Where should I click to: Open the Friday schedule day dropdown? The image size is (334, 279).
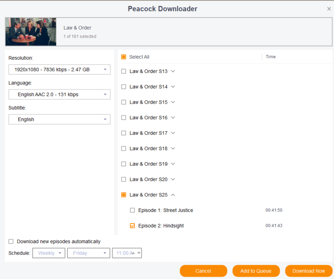89,253
